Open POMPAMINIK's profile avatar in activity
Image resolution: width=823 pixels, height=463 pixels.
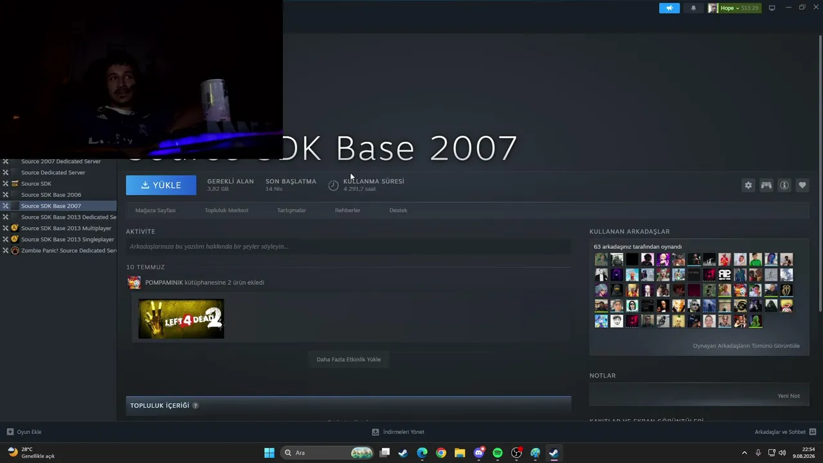pyautogui.click(x=134, y=282)
